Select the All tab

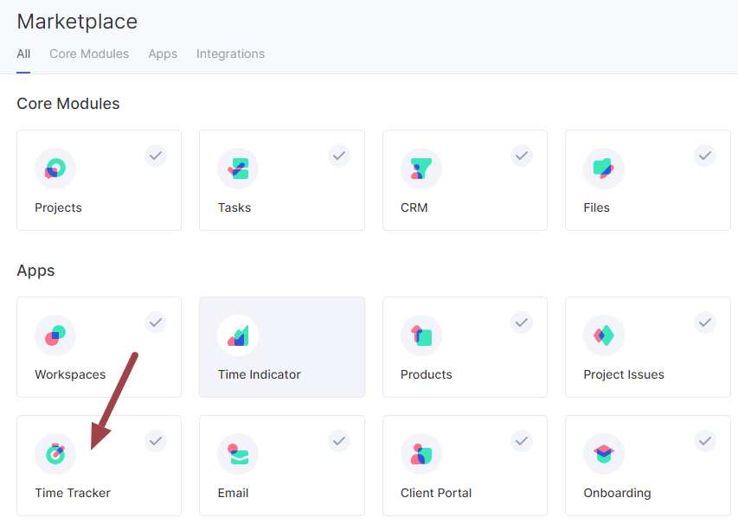tap(23, 54)
